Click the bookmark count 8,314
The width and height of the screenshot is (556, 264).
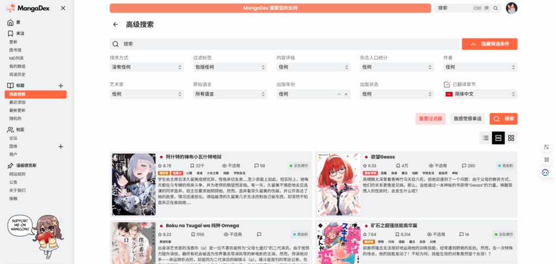click(x=403, y=235)
